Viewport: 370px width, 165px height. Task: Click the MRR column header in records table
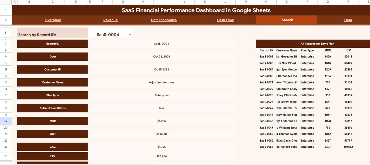[x=328, y=50]
